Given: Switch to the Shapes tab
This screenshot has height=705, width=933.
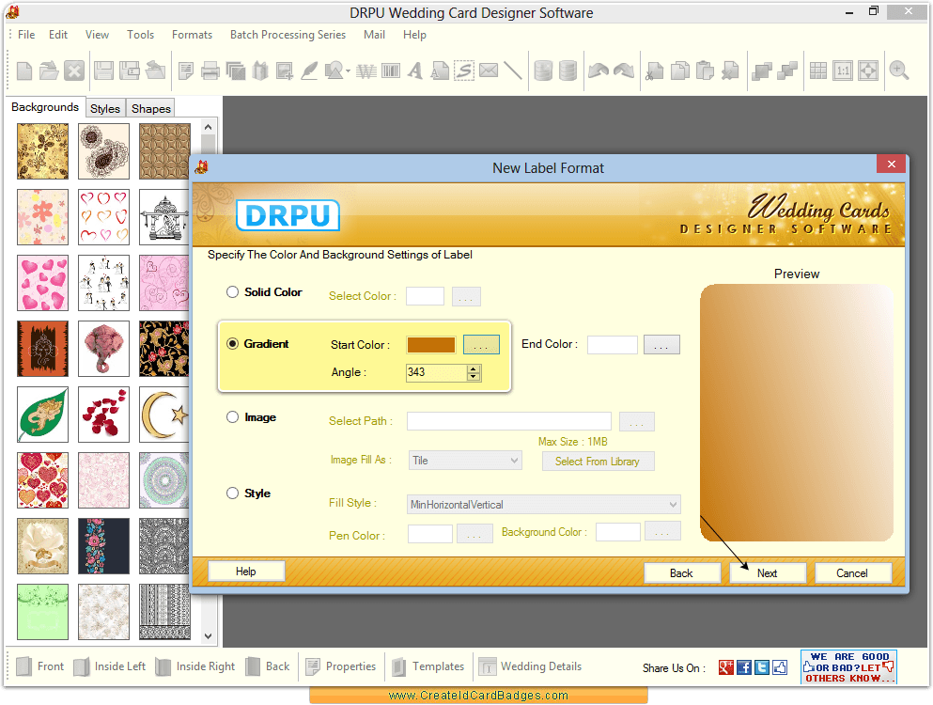Looking at the screenshot, I should [151, 108].
